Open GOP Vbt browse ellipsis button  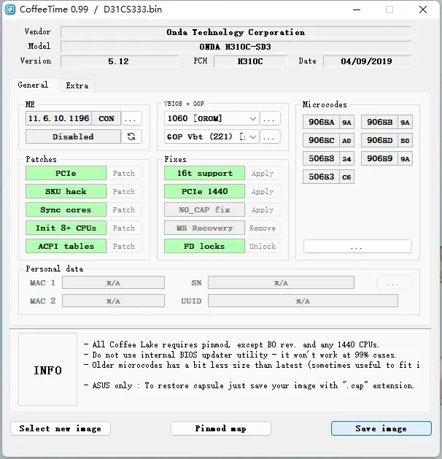[270, 136]
